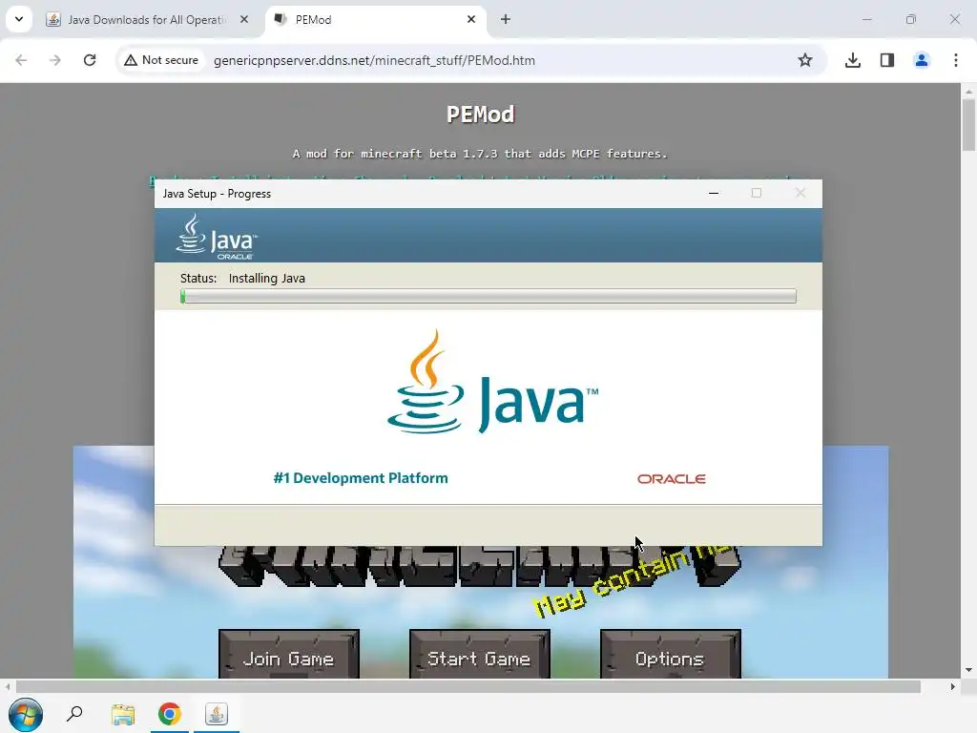This screenshot has height=733, width=977.
Task: Open the Chrome tab search dropdown arrow
Action: point(19,19)
